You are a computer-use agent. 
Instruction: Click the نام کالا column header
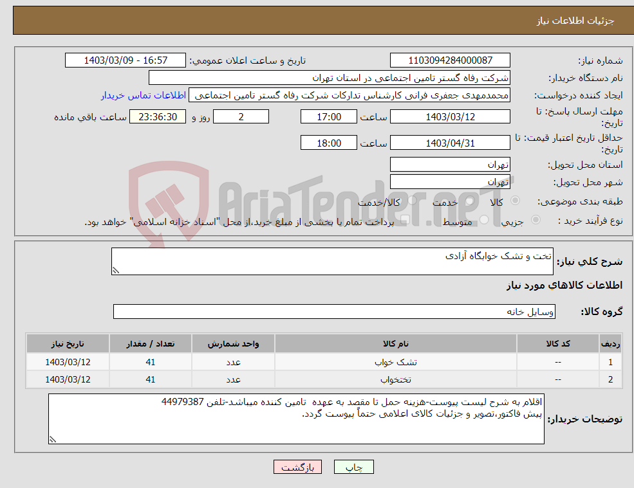[x=396, y=343]
